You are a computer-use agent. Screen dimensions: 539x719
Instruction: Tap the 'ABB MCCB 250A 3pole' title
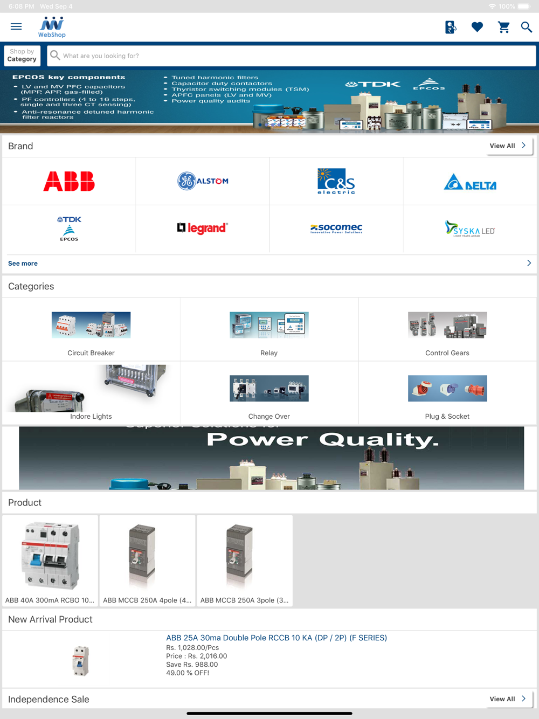pyautogui.click(x=244, y=600)
